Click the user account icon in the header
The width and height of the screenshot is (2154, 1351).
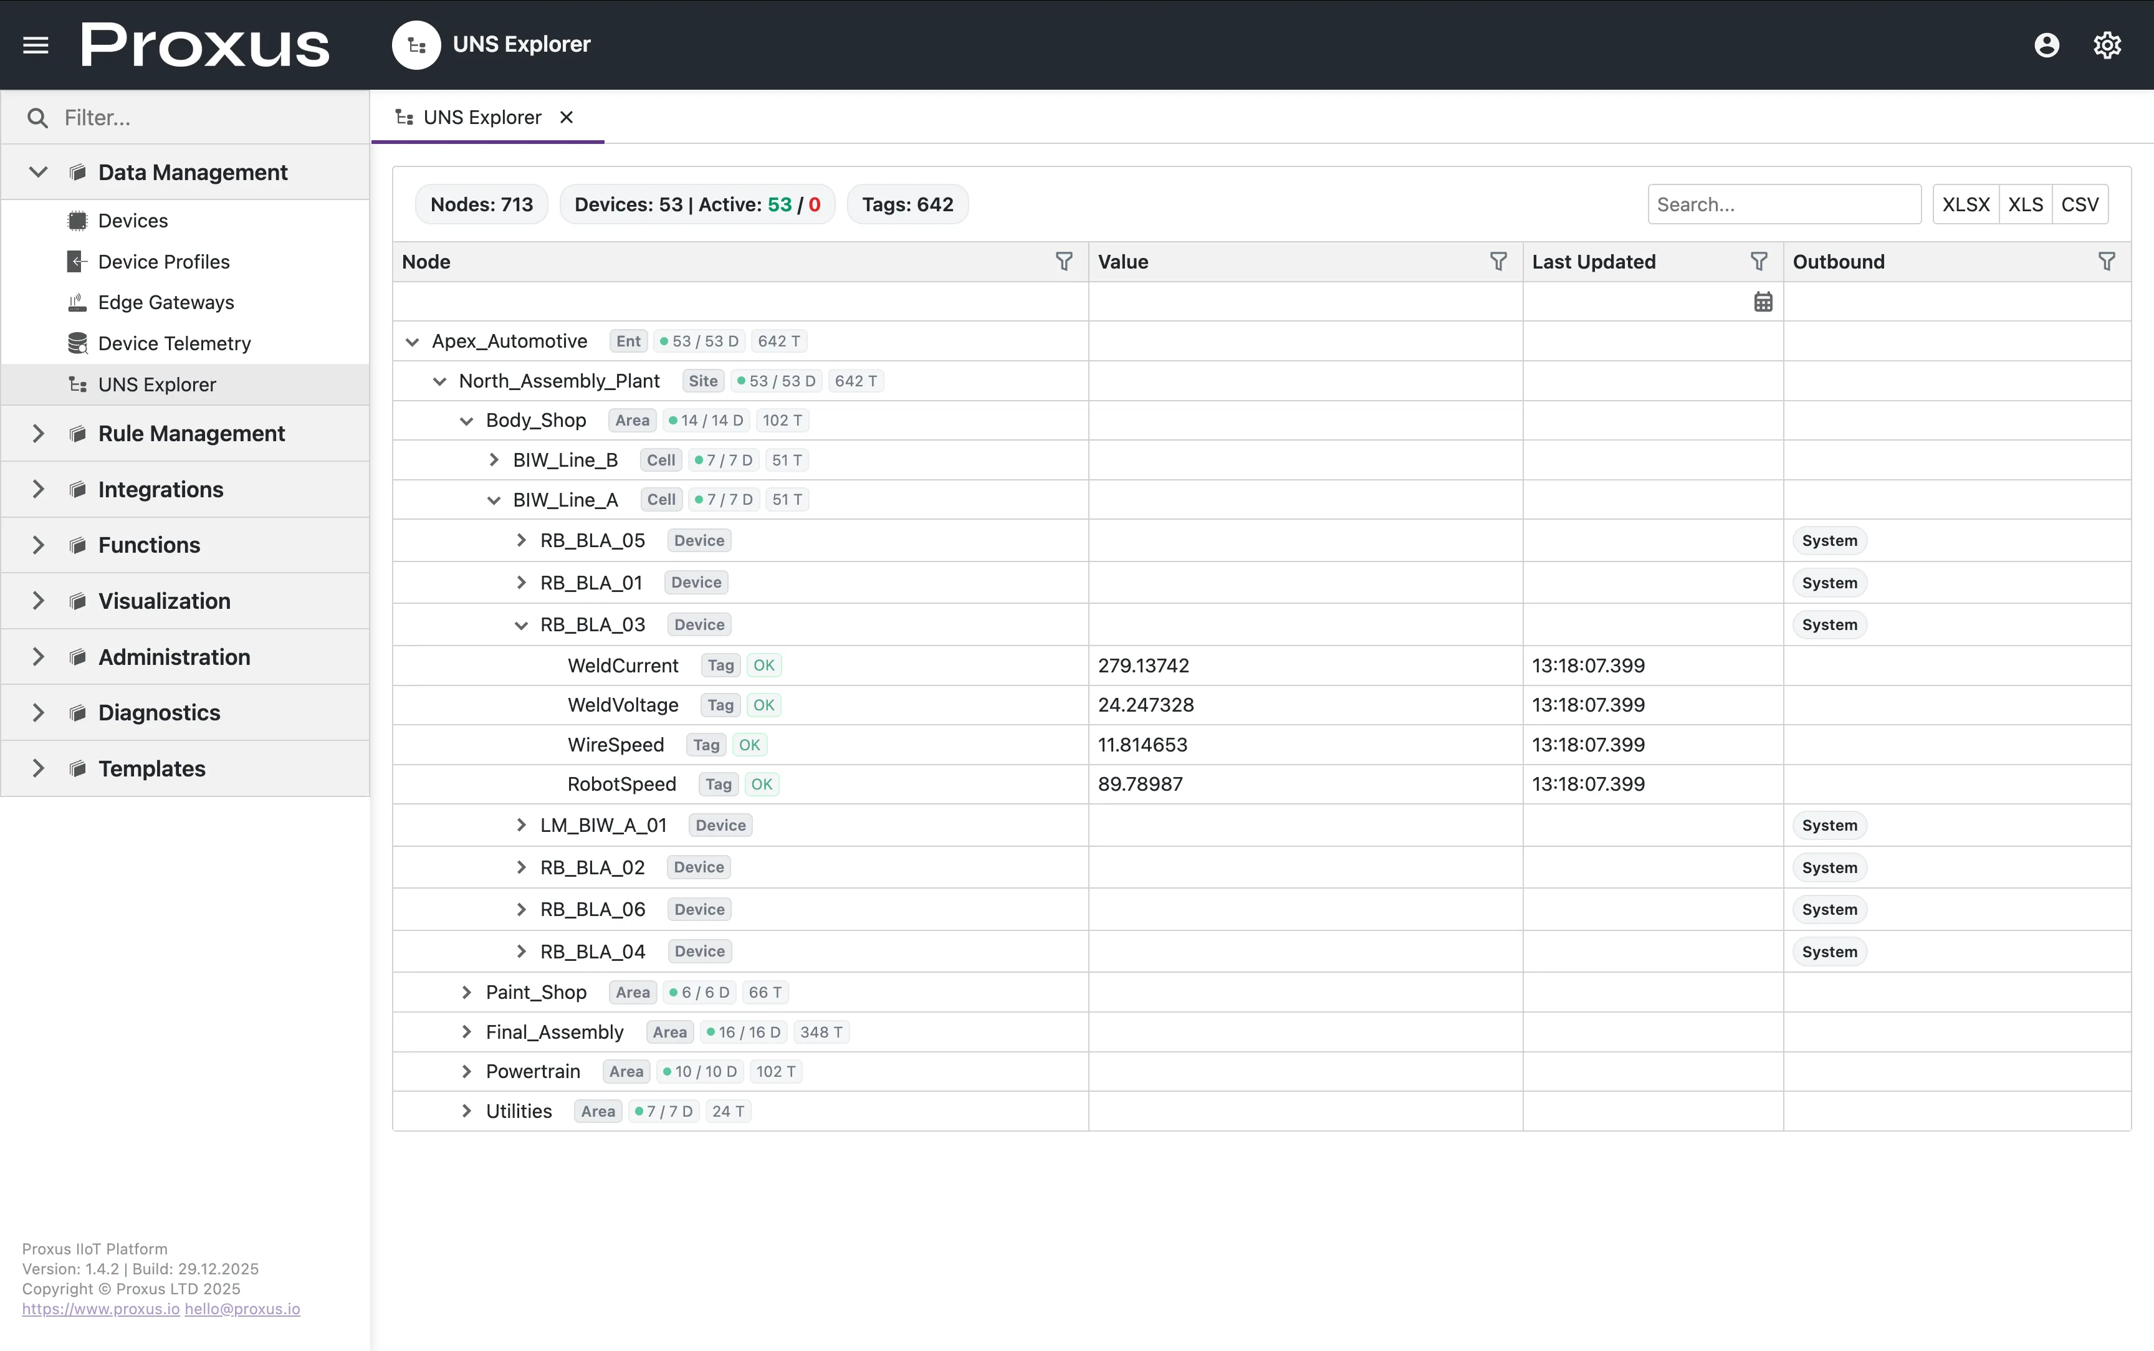coord(2046,44)
